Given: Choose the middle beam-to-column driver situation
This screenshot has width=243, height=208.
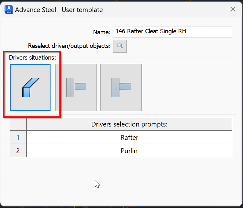Looking at the screenshot, I should 76,87.
